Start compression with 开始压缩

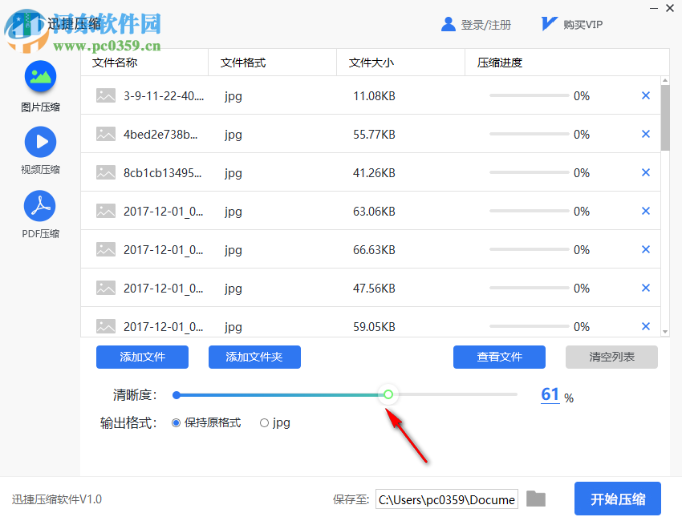coord(618,499)
